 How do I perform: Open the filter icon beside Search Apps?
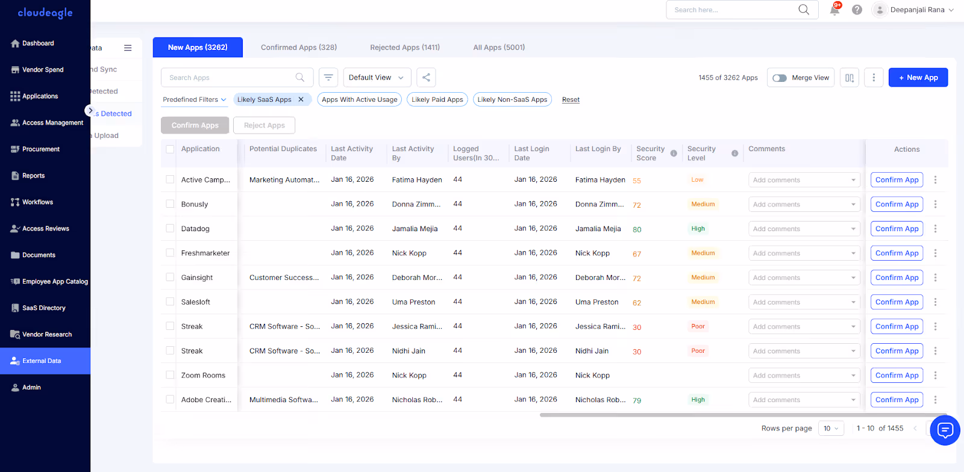[328, 78]
